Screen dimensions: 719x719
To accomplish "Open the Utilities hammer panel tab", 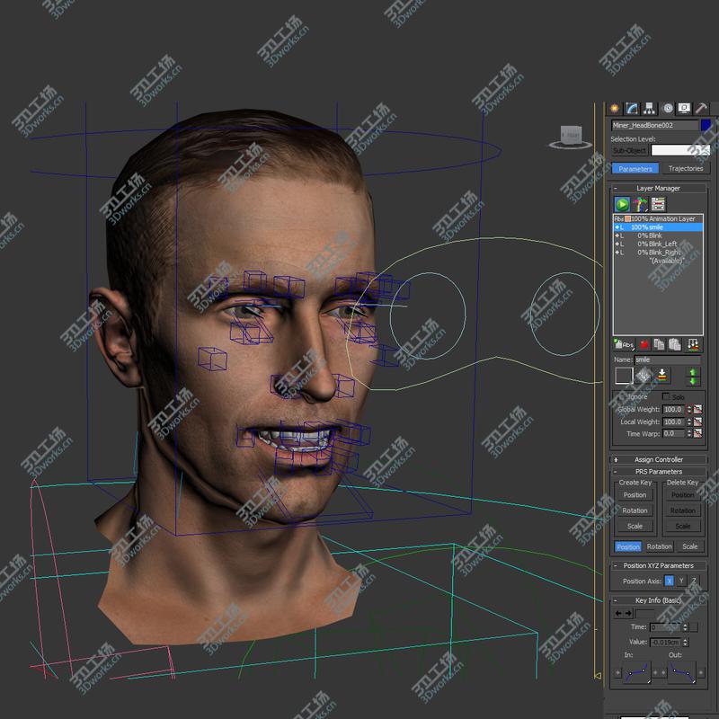I will click(x=701, y=109).
